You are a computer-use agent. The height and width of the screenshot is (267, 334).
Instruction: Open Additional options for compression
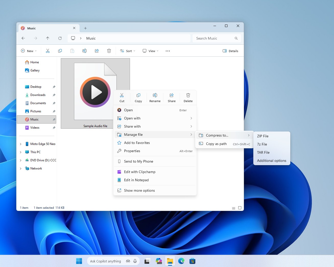(x=271, y=161)
